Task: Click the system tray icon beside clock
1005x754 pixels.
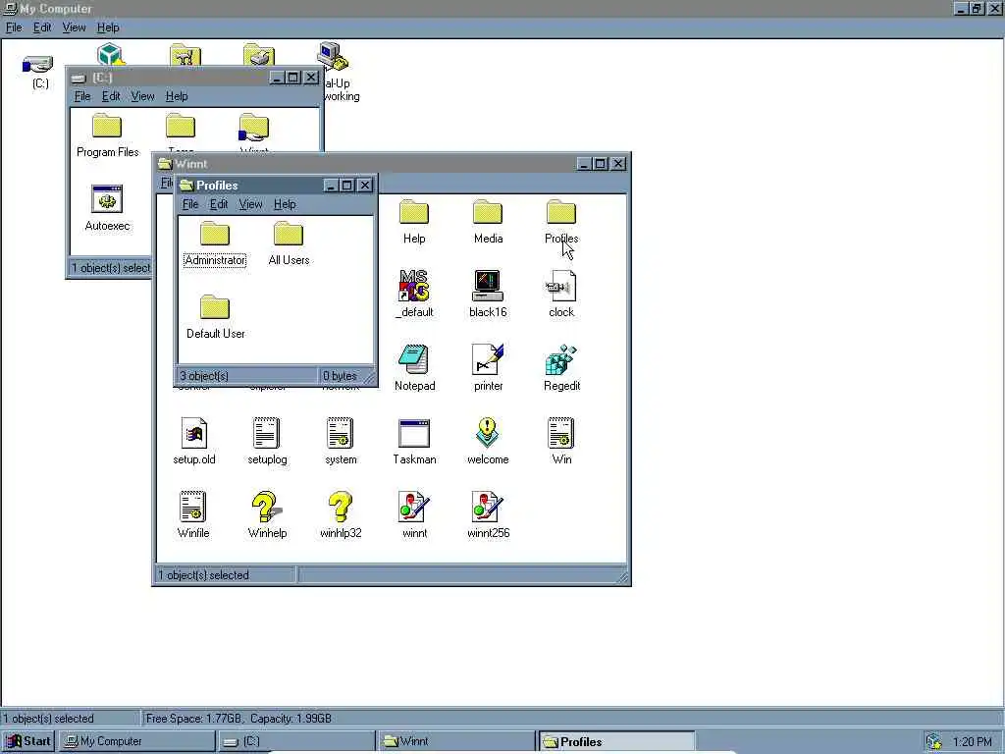Action: click(934, 742)
